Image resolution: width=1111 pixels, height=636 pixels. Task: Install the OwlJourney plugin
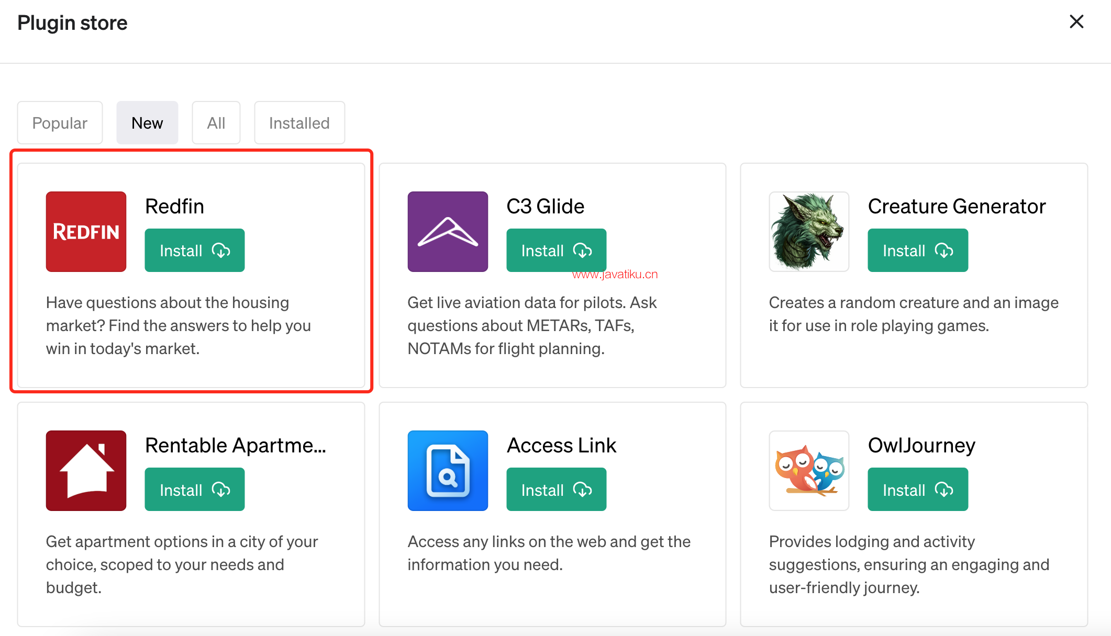pyautogui.click(x=918, y=489)
